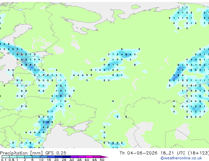Click the legend label '40'
The height and width of the screenshot is (161, 209).
[87, 160]
